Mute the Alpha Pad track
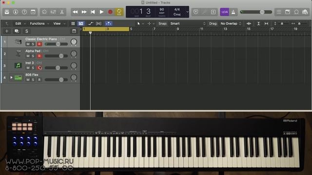This screenshot has width=312, height=175. [x=28, y=56]
